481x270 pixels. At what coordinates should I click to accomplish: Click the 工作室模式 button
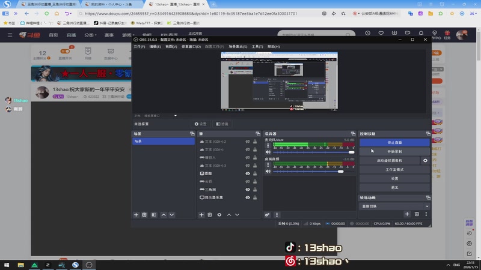point(394,170)
